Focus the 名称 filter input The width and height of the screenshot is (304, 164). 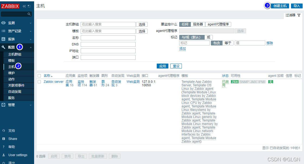pos(108,38)
